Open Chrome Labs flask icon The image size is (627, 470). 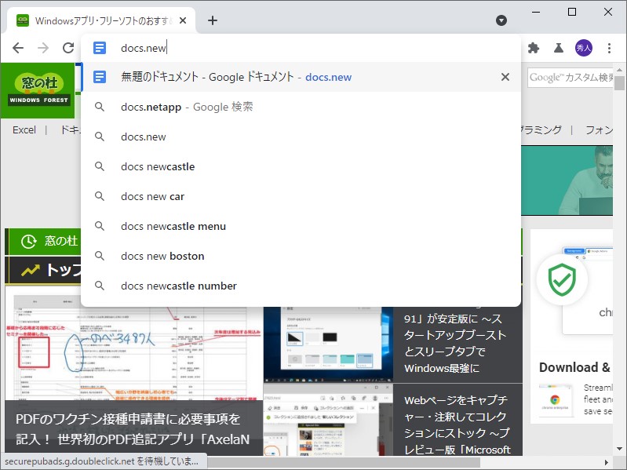559,49
